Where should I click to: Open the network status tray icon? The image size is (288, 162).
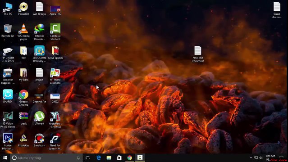[256, 158]
